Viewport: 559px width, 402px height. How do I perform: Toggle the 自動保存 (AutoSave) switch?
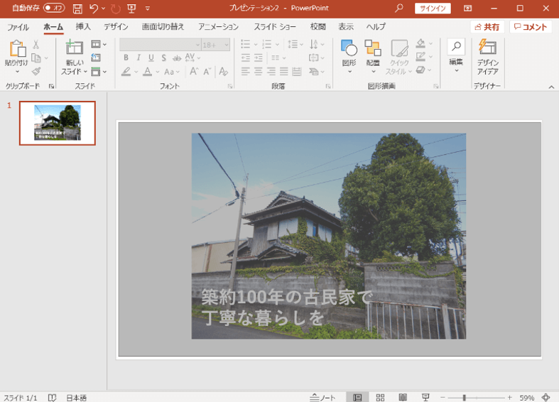[x=54, y=9]
